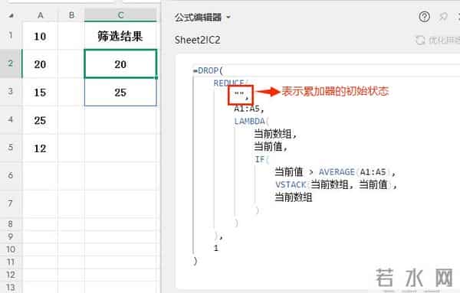Select row 2 header
The width and height of the screenshot is (460, 293).
tap(11, 63)
